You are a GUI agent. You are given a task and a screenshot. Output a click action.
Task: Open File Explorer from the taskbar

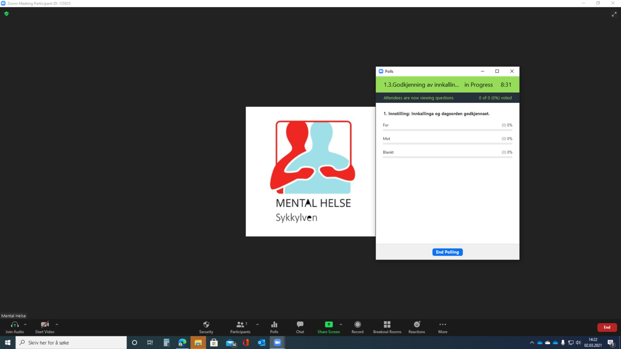[x=198, y=342]
